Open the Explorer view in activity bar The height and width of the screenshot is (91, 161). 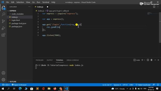click(x=3, y=8)
